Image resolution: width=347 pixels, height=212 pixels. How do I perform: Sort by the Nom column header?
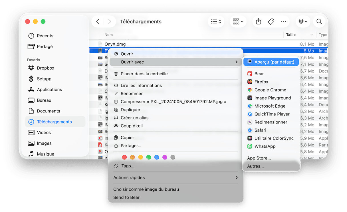108,35
